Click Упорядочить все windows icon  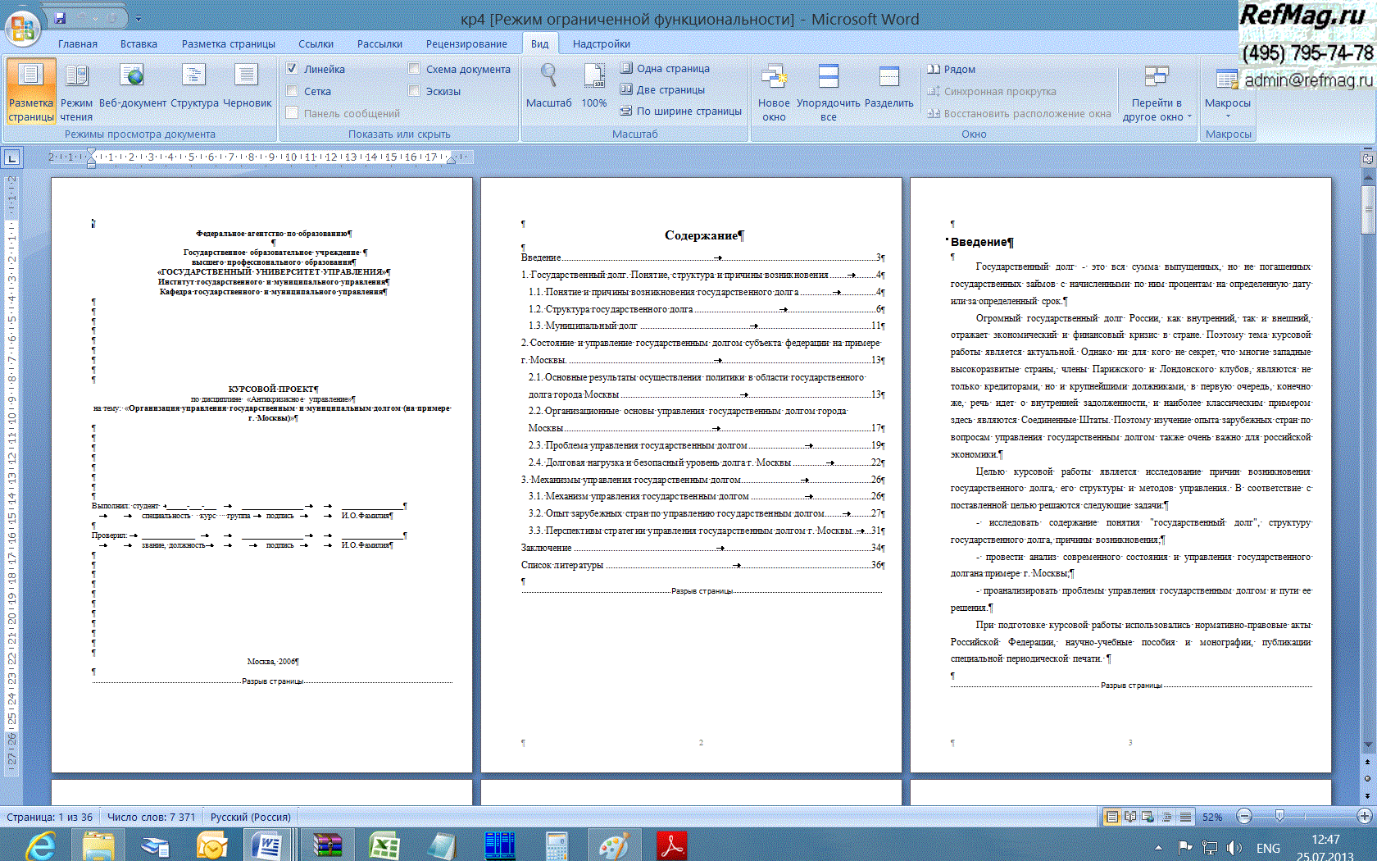pos(828,92)
